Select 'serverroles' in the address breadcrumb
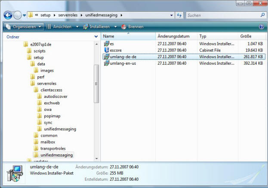268x188 pixels. pos(68,15)
